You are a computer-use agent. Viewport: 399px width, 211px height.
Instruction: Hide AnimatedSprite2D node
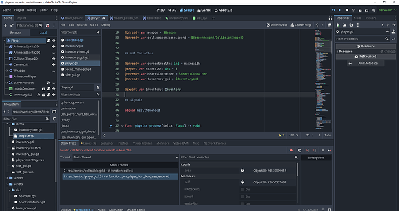pos(54,47)
